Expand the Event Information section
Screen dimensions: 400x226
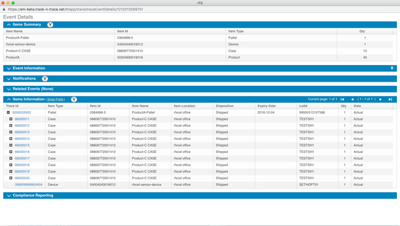tap(9, 68)
